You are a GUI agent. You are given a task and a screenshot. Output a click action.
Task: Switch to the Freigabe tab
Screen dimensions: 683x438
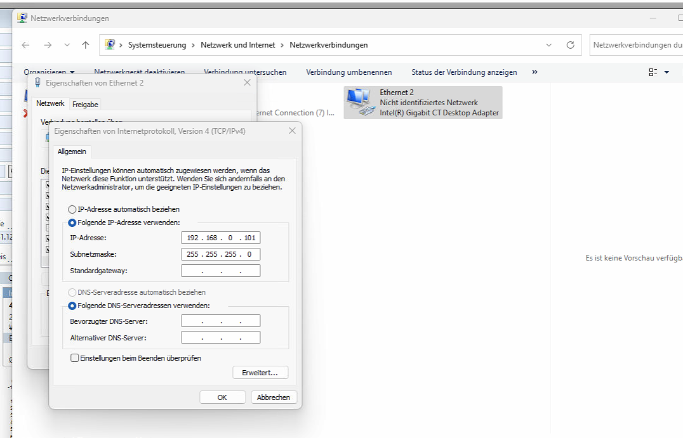[x=85, y=105]
